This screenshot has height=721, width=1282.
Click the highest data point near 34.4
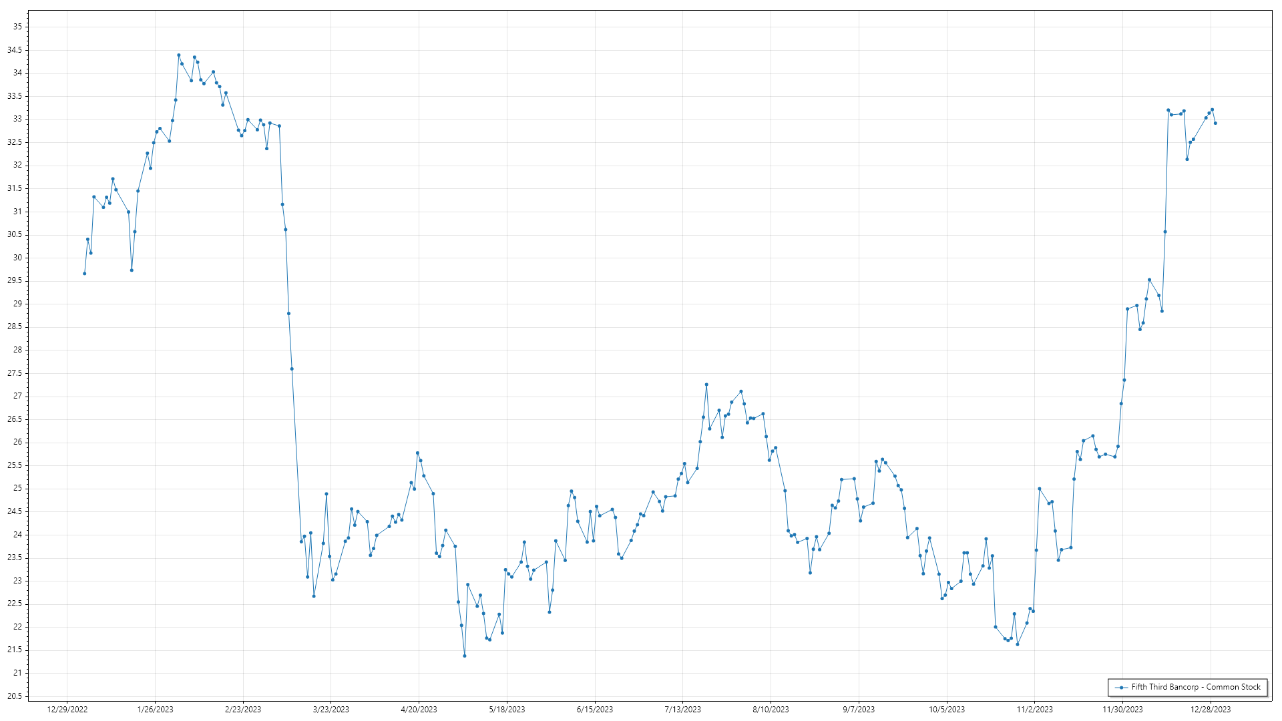(x=178, y=55)
